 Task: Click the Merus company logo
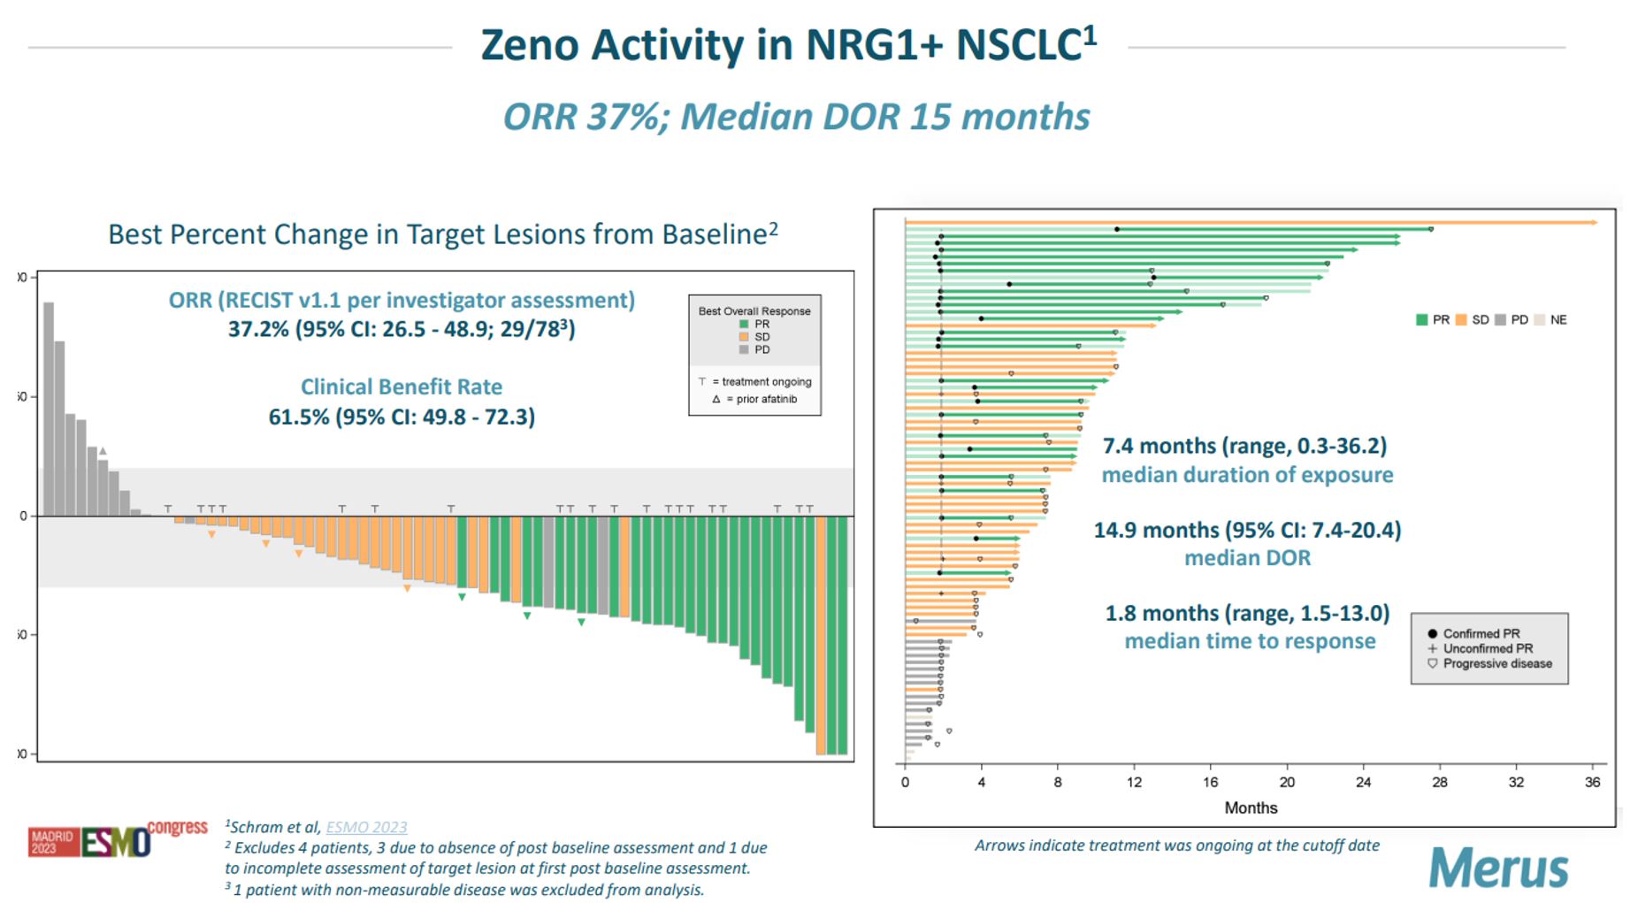point(1498,868)
